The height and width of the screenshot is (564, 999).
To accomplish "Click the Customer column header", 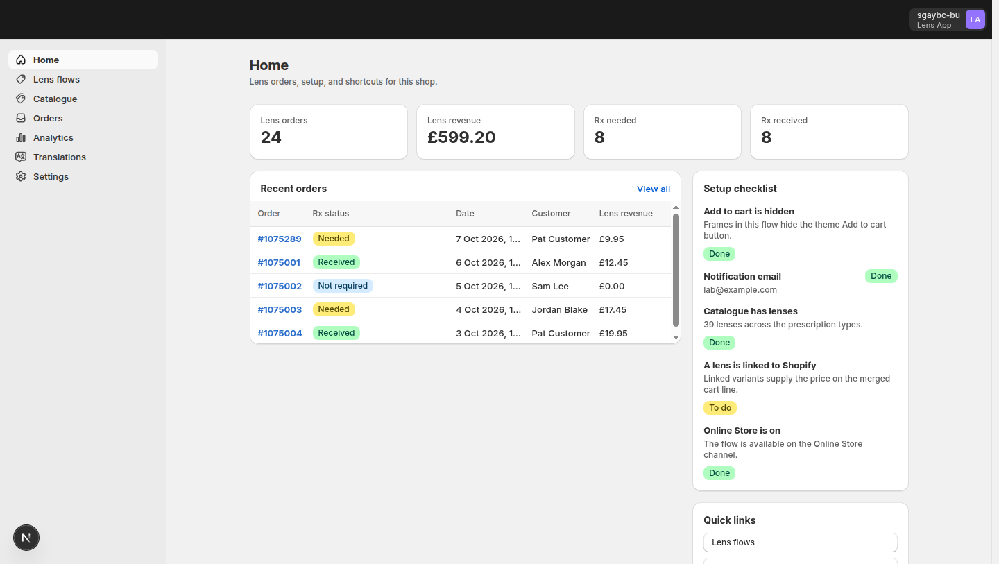I will point(551,214).
